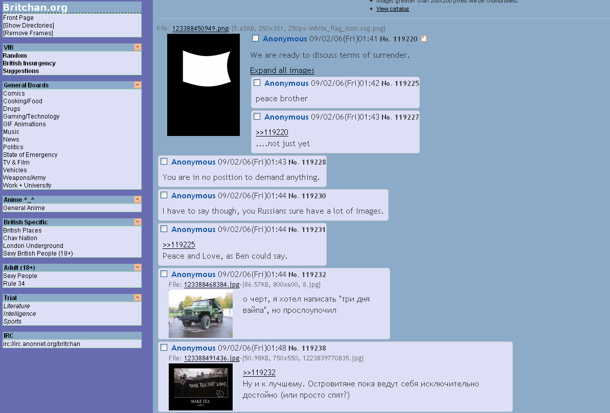
Task: Open the Sexy British People (18+) board
Action: tap(38, 254)
